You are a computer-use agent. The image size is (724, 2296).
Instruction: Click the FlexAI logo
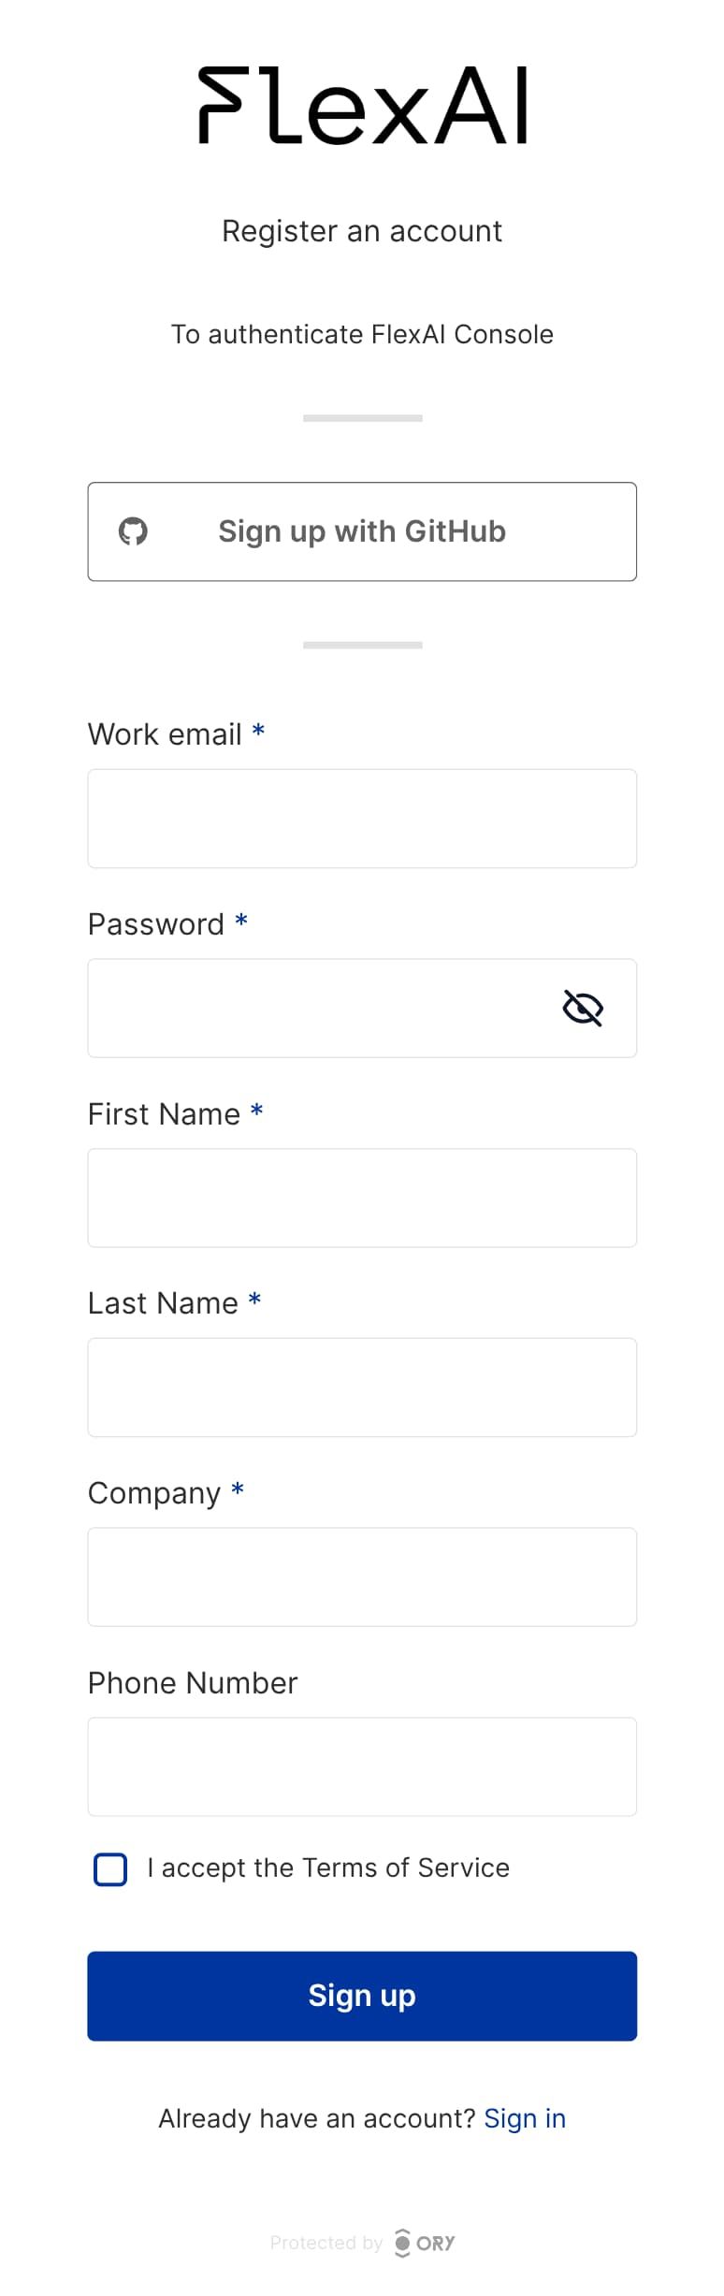[x=362, y=106]
